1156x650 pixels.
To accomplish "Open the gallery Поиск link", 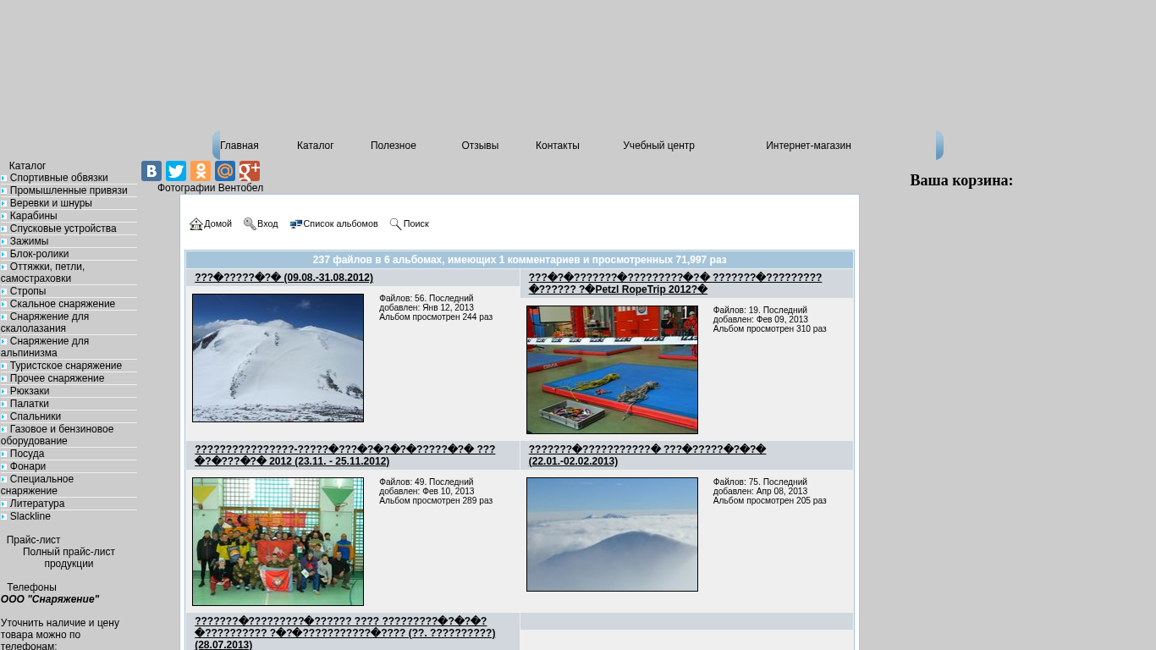I will [x=416, y=224].
